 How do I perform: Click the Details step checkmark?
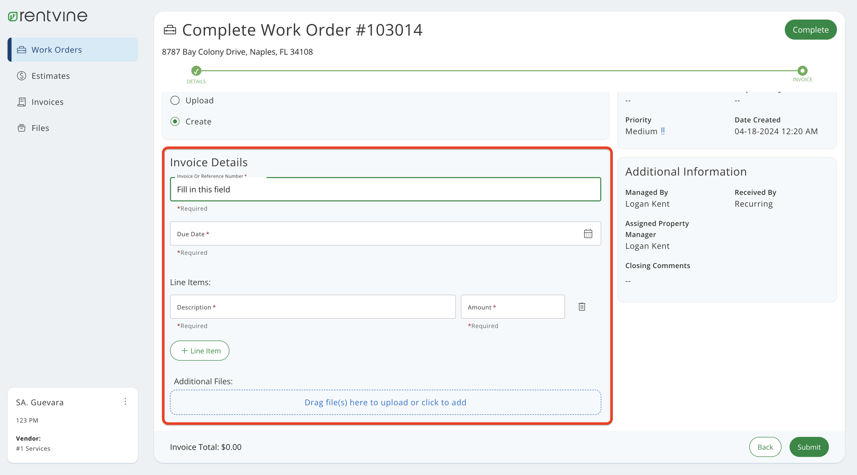[196, 71]
